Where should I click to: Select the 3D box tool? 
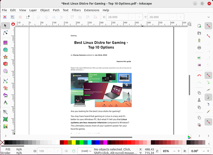[5, 64]
